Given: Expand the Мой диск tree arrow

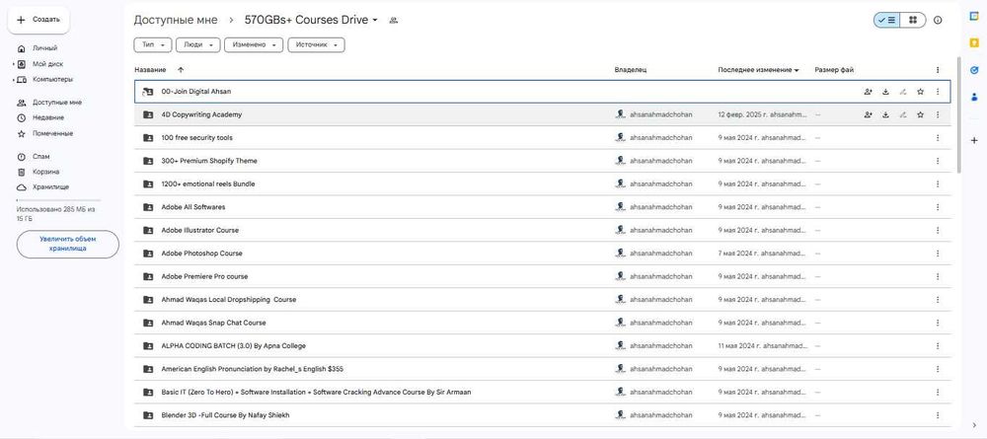Looking at the screenshot, I should (x=13, y=64).
